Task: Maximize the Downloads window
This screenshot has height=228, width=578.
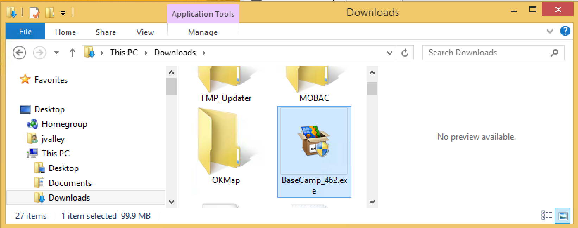Action: [533, 10]
